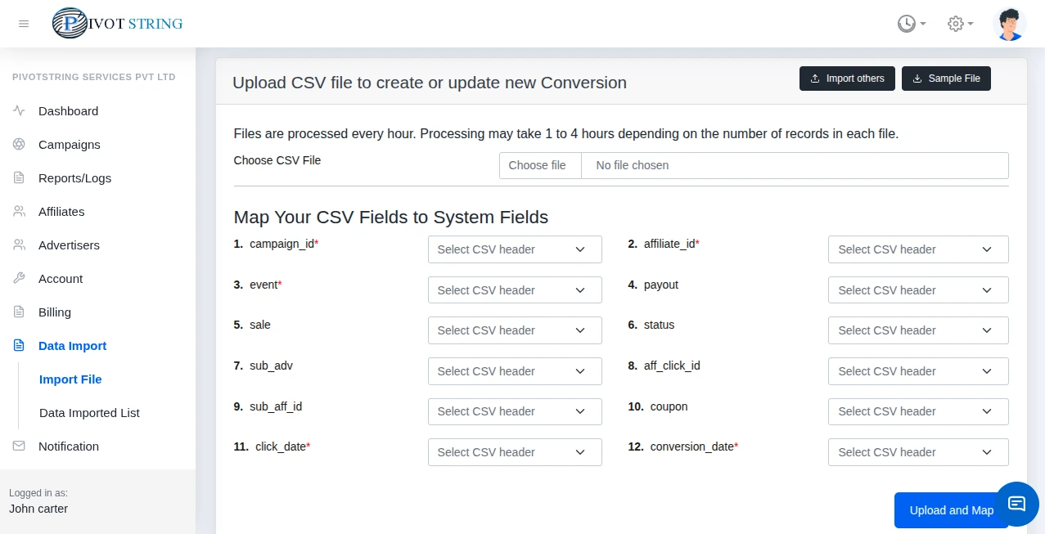1045x534 pixels.
Task: Expand the conversion_date header dropdown
Action: (x=917, y=452)
